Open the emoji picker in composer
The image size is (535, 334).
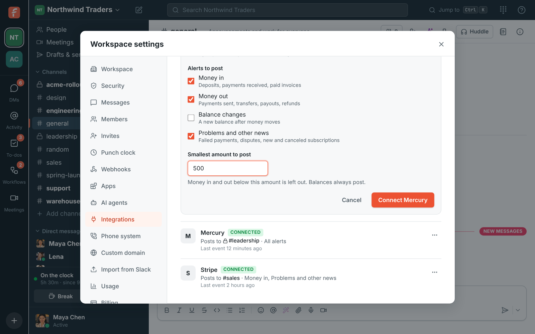tap(261, 310)
